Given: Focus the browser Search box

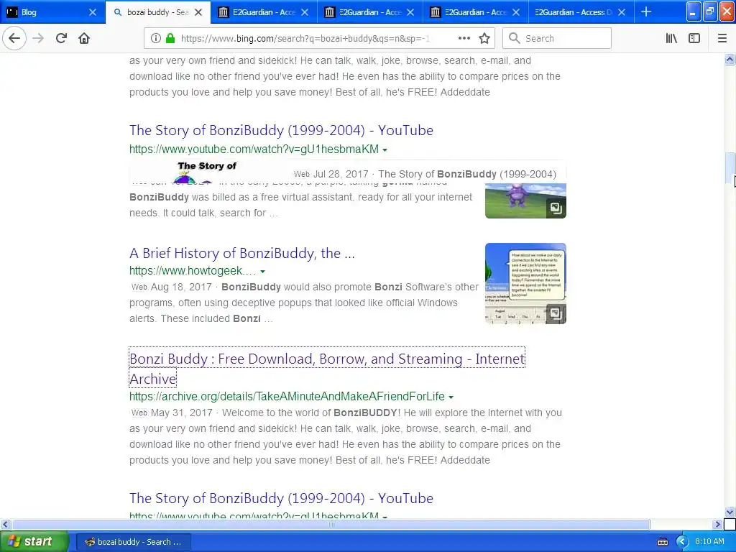Looking at the screenshot, I should (x=557, y=39).
